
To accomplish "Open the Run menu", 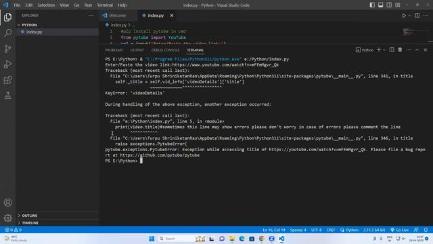I will tap(88, 5).
